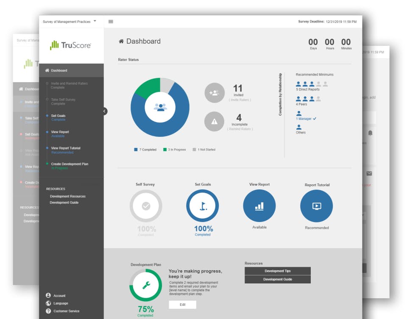Open the Report Tutorial video play icon
This screenshot has height=319, width=407.
[316, 206]
